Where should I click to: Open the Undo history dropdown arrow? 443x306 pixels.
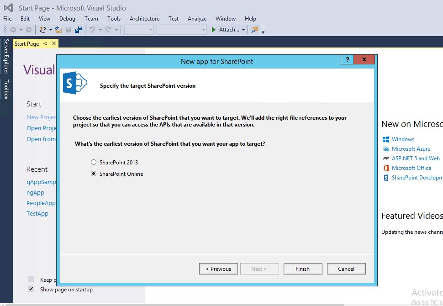tap(100, 30)
